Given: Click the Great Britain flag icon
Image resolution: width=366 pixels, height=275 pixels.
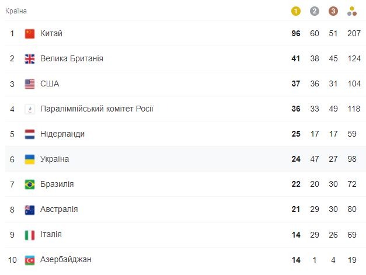Looking at the screenshot, I should pos(30,59).
